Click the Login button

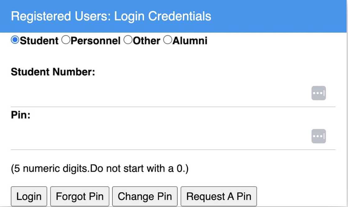(x=29, y=196)
